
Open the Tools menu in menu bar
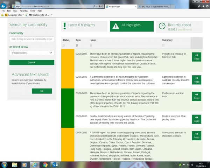point(32,11)
